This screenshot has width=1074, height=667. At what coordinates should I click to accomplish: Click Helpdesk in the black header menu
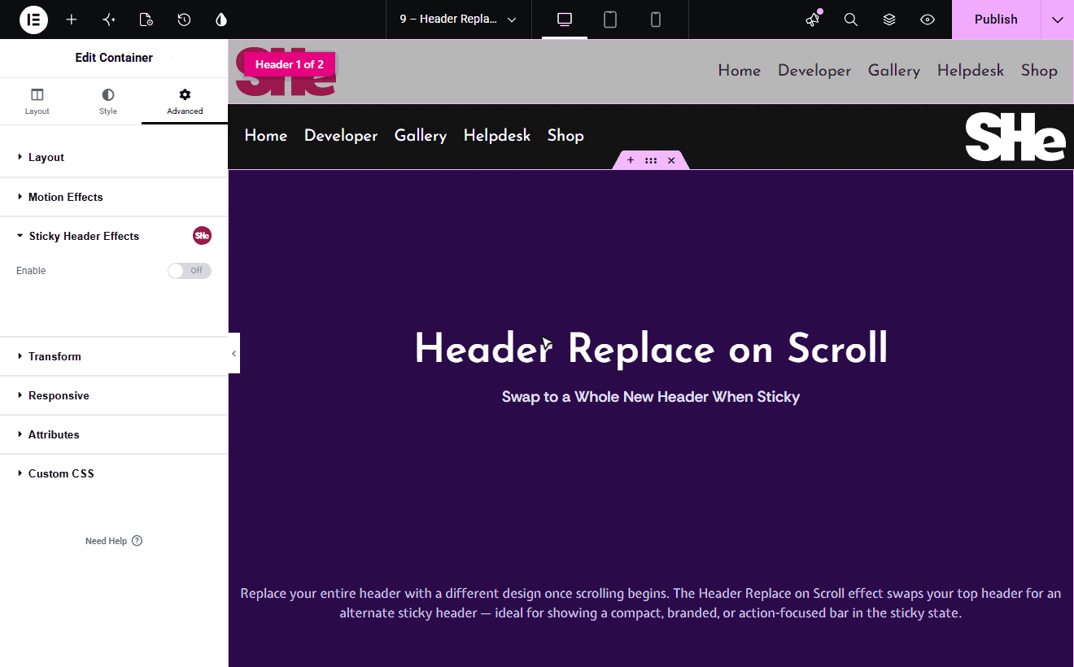click(x=497, y=136)
